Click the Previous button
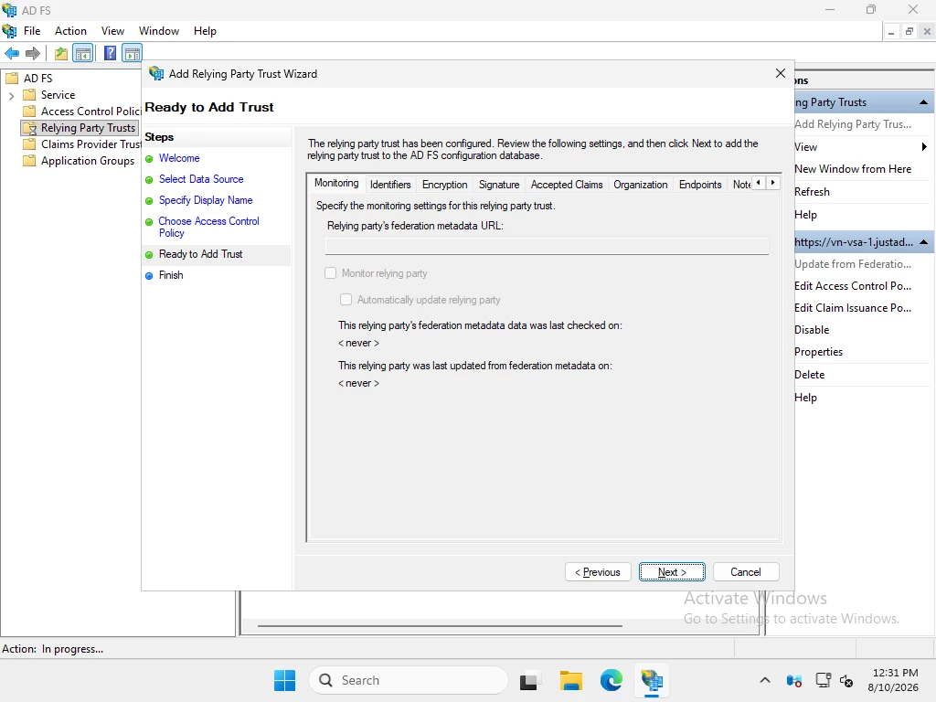The height and width of the screenshot is (702, 936). pos(598,572)
